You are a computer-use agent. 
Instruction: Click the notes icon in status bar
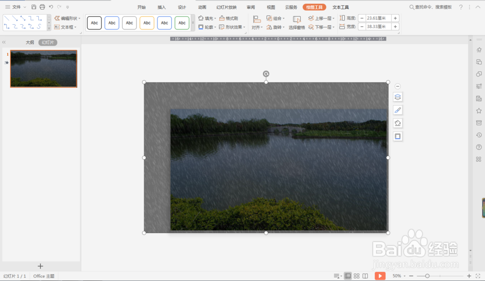pos(338,276)
